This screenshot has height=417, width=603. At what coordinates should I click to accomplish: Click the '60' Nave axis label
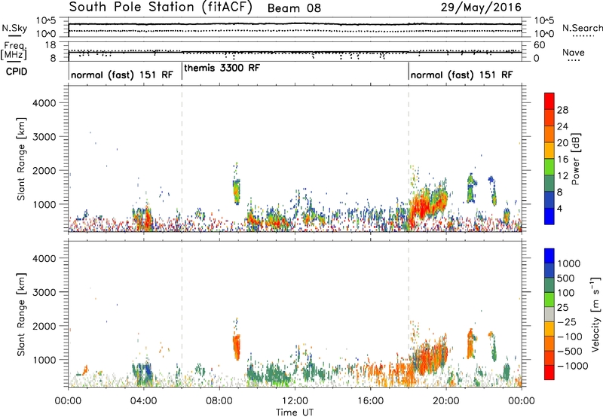(539, 45)
